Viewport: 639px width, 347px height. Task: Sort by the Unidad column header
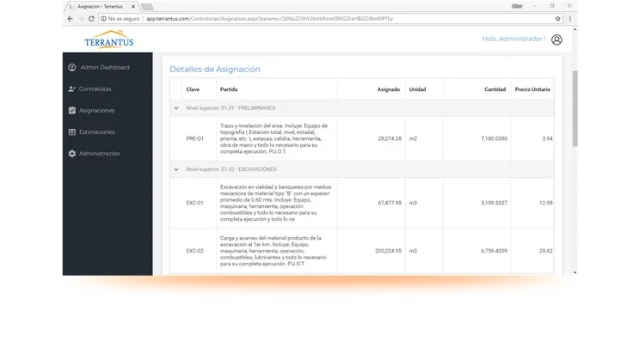417,89
